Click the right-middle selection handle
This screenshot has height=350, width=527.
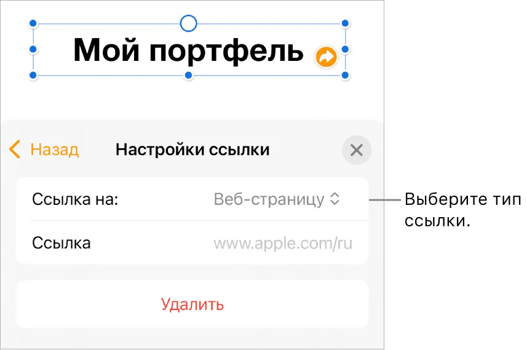[345, 49]
